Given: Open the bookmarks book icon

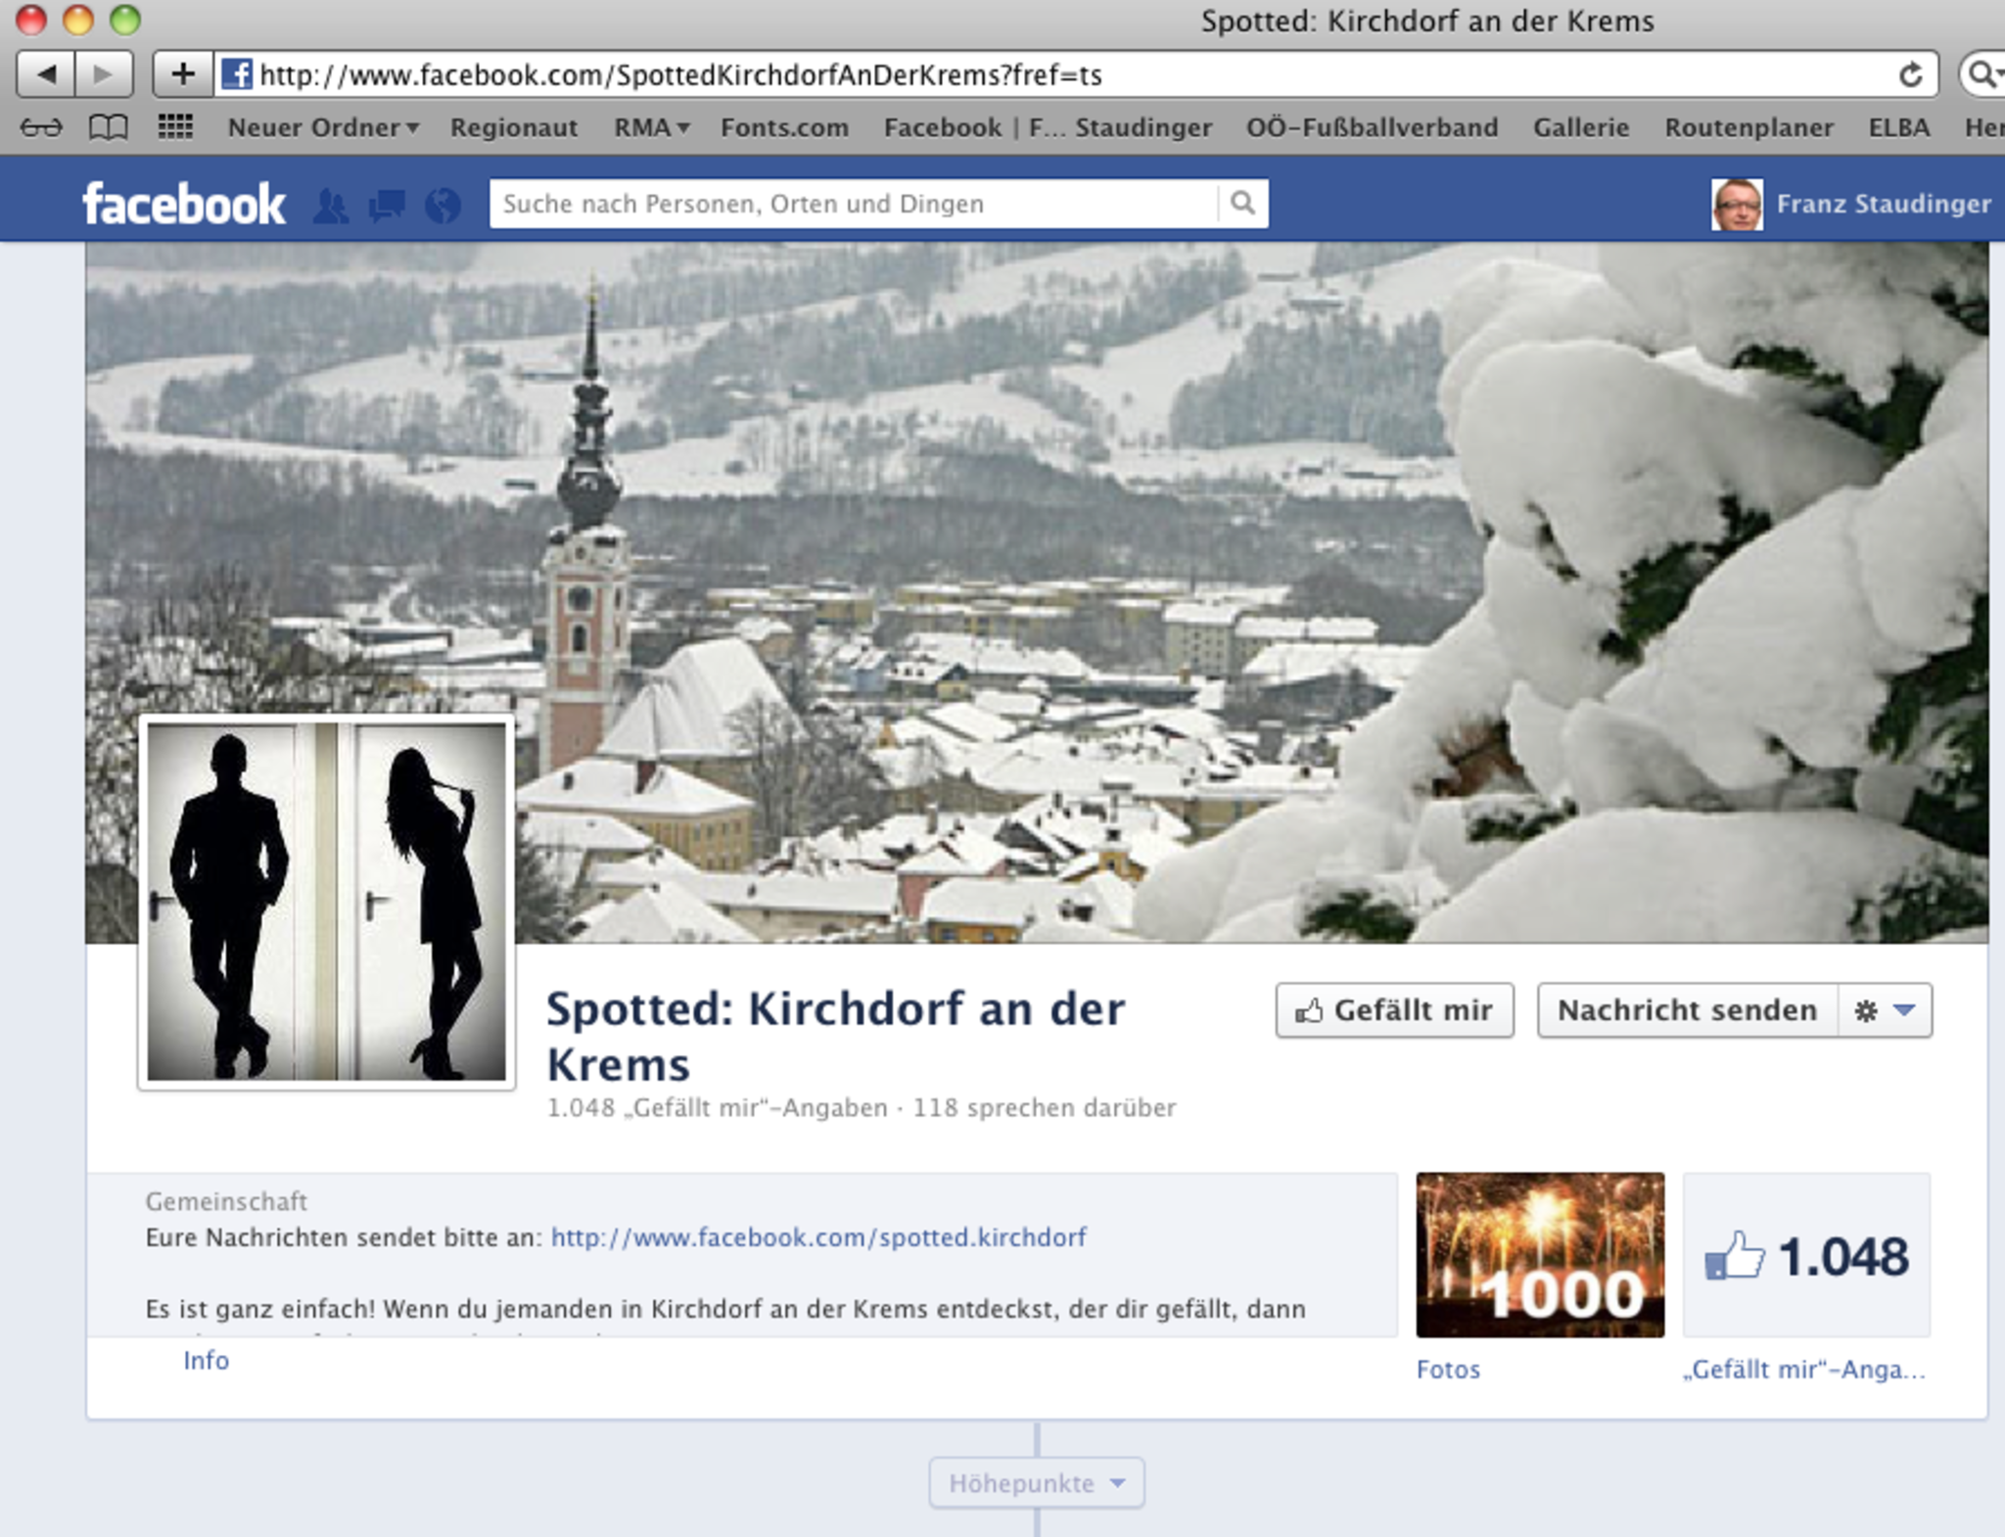Looking at the screenshot, I should click(x=108, y=127).
